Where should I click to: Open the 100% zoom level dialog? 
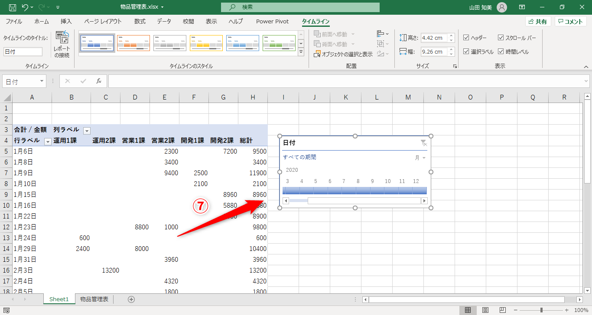(581, 310)
